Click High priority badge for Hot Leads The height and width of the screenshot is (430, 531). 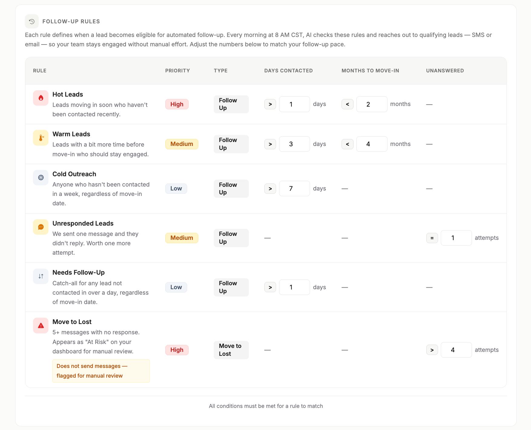tap(177, 104)
